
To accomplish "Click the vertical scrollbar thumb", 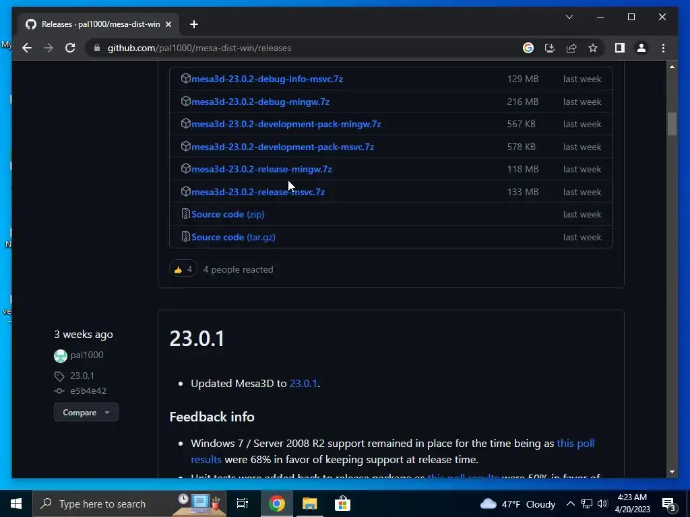I will click(672, 124).
